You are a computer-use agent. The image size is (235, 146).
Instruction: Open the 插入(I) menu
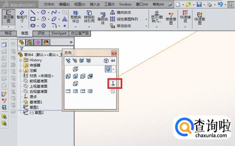tap(94, 4)
